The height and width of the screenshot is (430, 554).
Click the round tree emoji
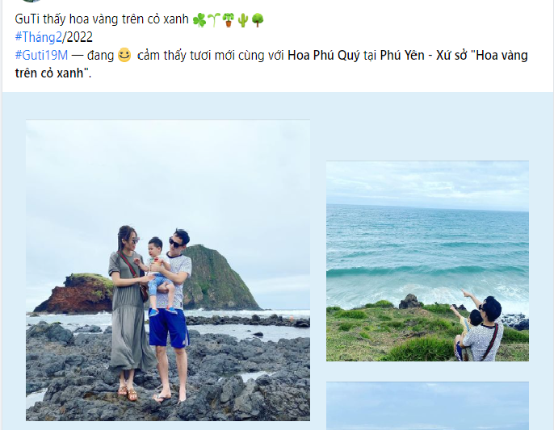click(258, 20)
